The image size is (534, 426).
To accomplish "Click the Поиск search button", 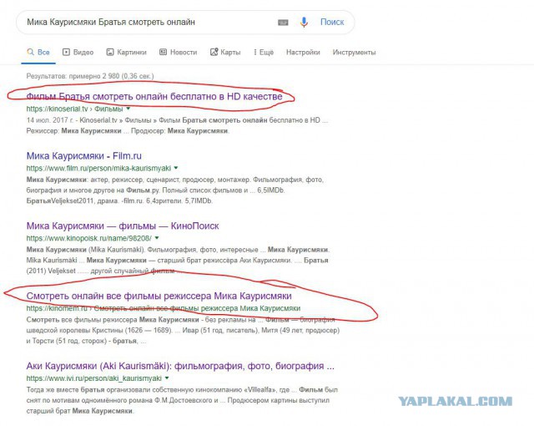I will point(332,23).
